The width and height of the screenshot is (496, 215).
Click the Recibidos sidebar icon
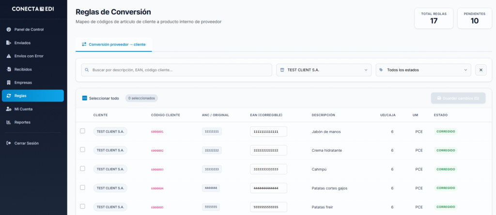9,69
